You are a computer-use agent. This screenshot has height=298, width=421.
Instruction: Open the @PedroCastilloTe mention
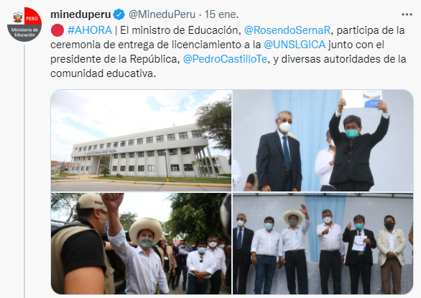tap(226, 59)
